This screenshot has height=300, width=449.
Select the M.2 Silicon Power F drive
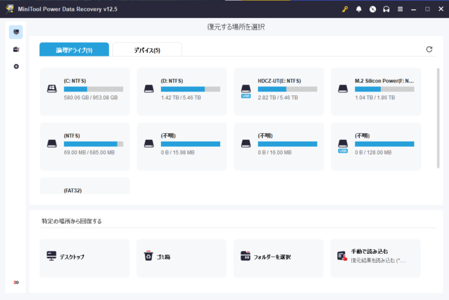(x=376, y=92)
